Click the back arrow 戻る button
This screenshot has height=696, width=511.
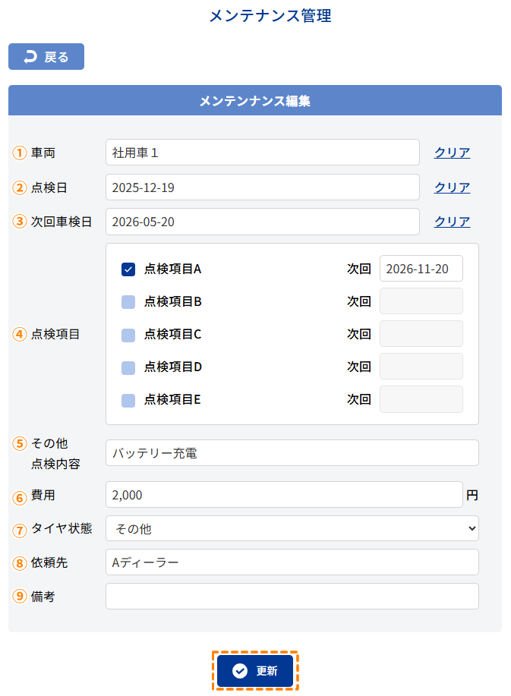(46, 57)
